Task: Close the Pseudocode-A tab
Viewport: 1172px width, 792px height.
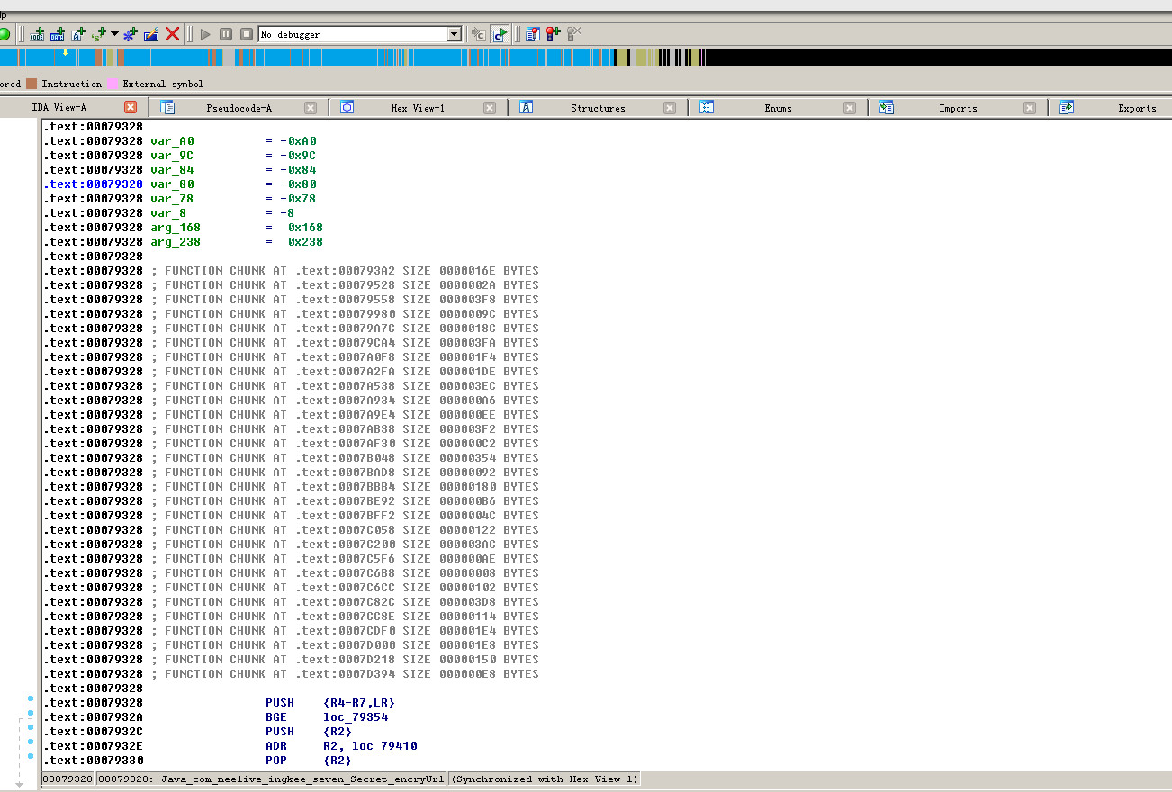Action: point(311,108)
